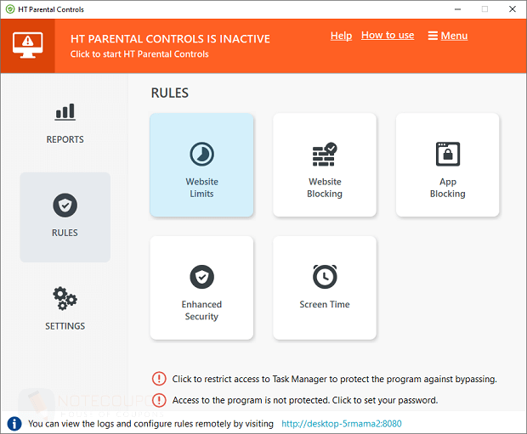Click the inactive monitor warning icon
The image size is (527, 434).
tap(27, 45)
